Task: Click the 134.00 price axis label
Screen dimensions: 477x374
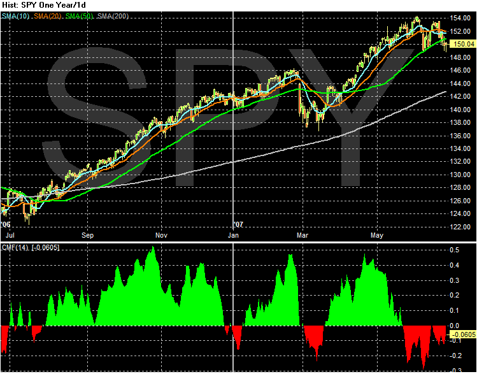Action: pyautogui.click(x=462, y=148)
